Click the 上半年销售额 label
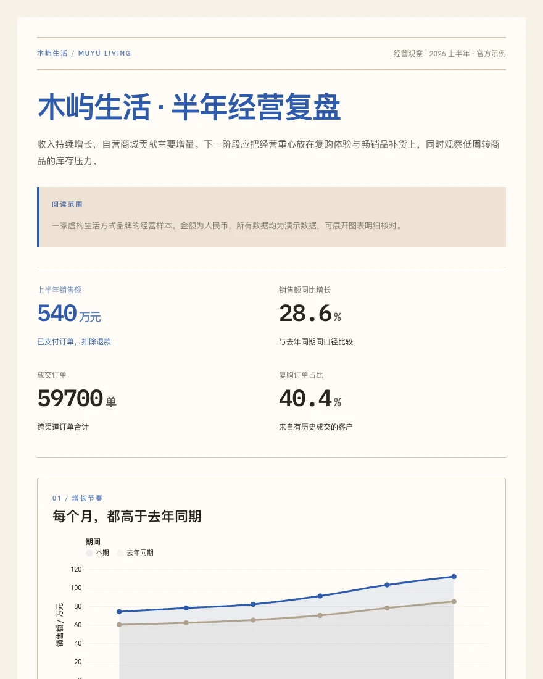543x679 pixels. tap(59, 290)
